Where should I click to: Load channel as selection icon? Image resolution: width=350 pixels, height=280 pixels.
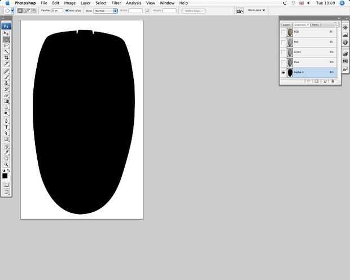pyautogui.click(x=309, y=81)
